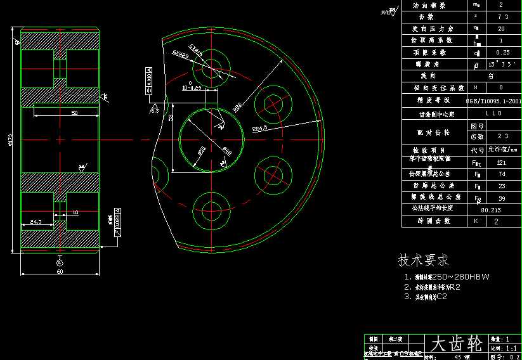Click the 53 keyway height dimension

tap(171, 118)
